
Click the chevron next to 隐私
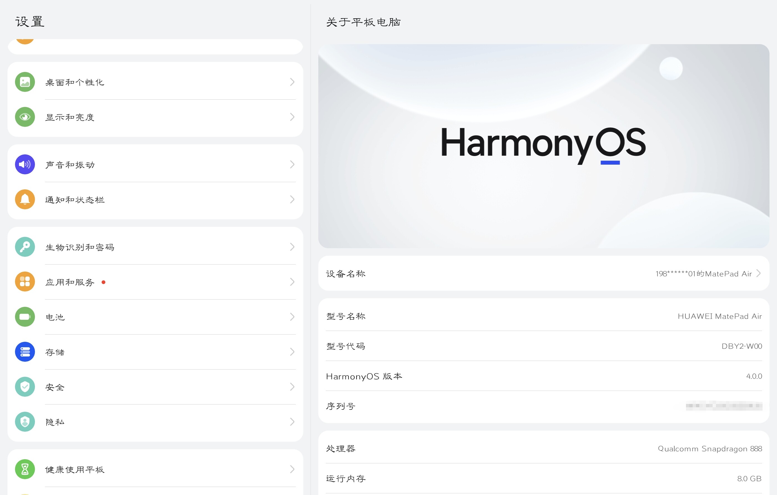tap(292, 422)
